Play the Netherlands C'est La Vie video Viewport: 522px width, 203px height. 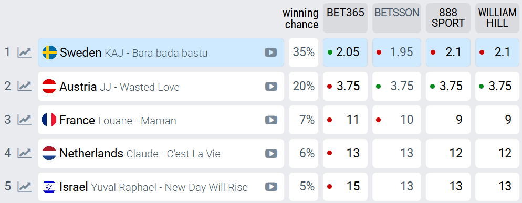coord(271,153)
